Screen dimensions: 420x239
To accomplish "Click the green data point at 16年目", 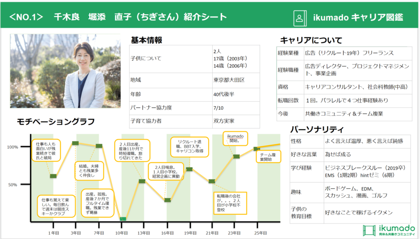I will [x=168, y=200].
